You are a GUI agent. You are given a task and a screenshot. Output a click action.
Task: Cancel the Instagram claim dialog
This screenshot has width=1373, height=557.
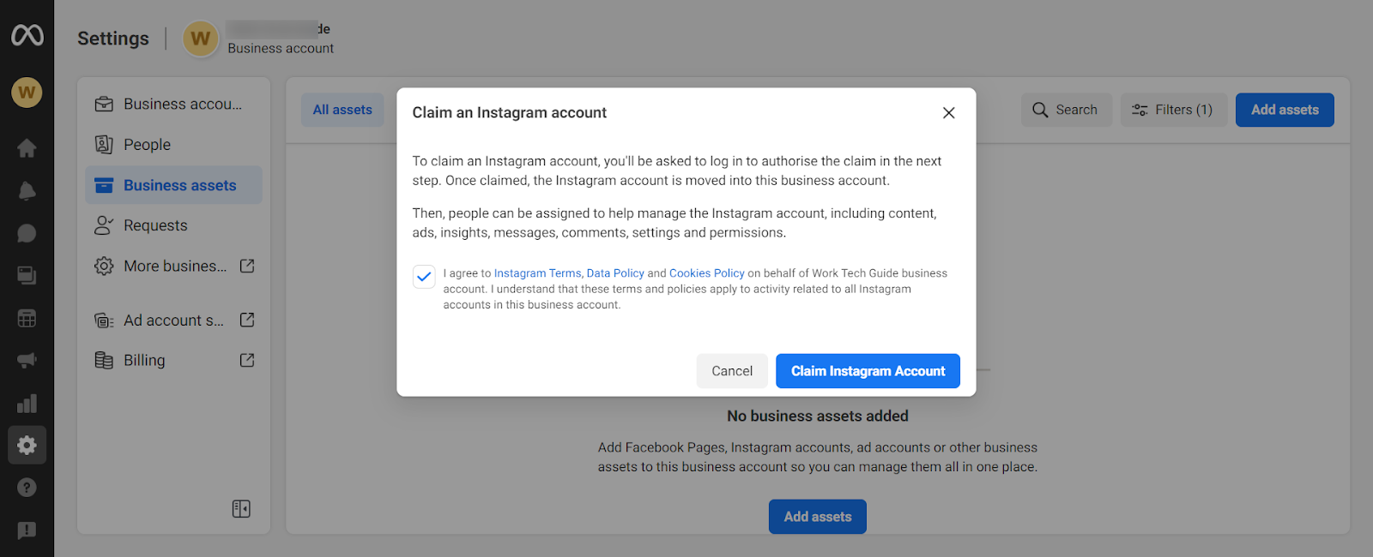(x=732, y=371)
